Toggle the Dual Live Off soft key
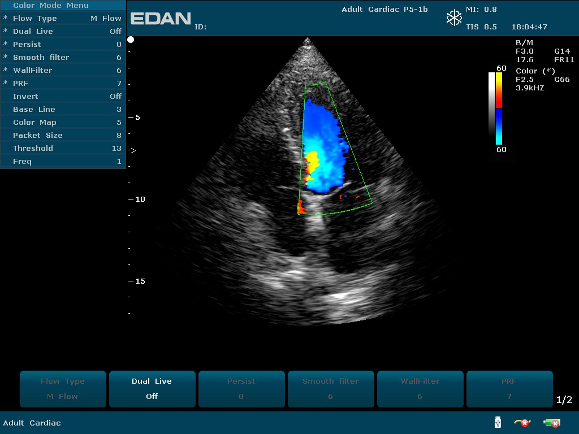 click(x=152, y=388)
